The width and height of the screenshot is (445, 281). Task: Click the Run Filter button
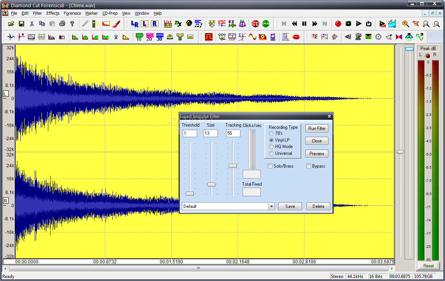[317, 128]
